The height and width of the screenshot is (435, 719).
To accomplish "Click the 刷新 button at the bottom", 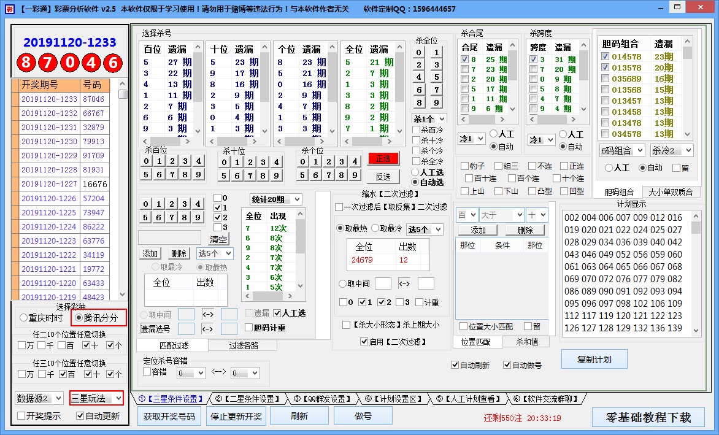I will (299, 415).
